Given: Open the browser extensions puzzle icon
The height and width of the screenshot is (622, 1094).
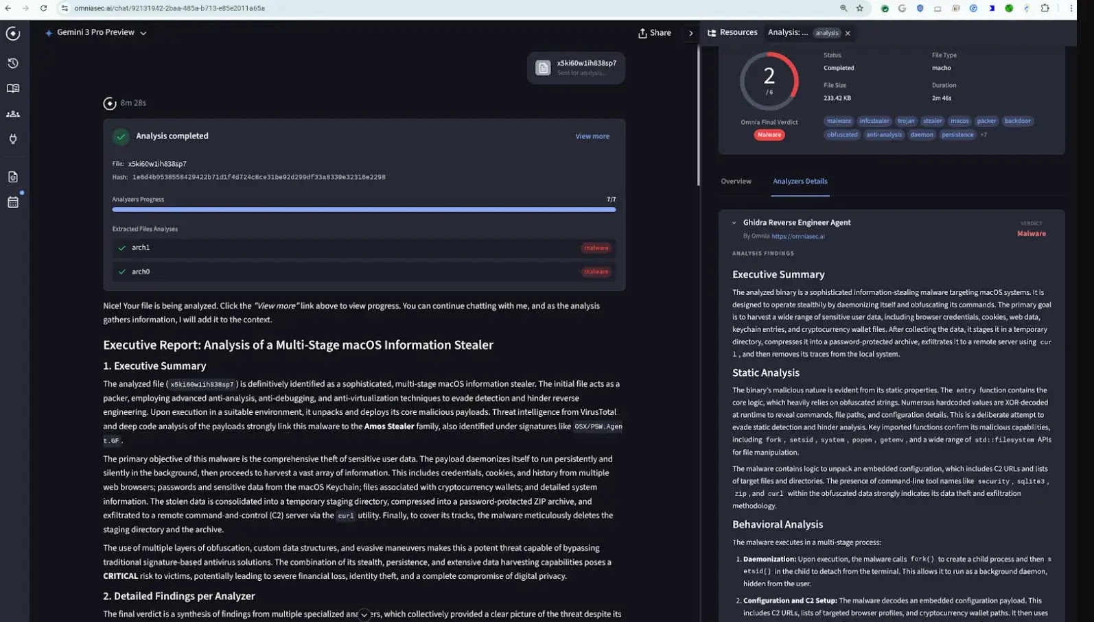Looking at the screenshot, I should [1045, 8].
